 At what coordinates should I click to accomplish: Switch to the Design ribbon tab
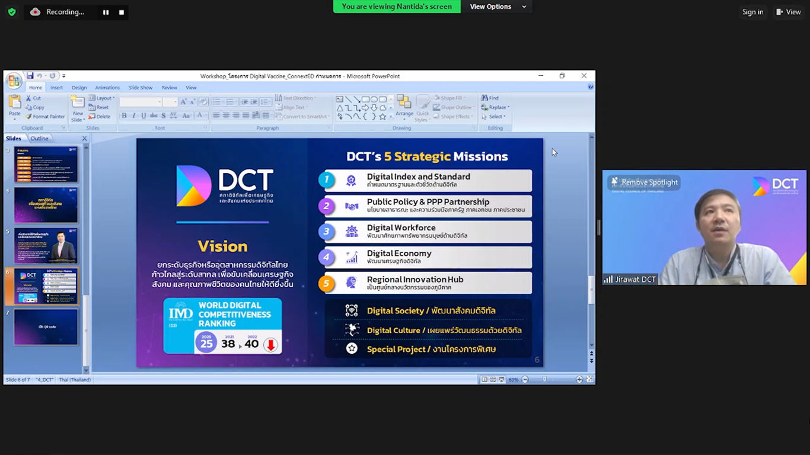tap(79, 88)
